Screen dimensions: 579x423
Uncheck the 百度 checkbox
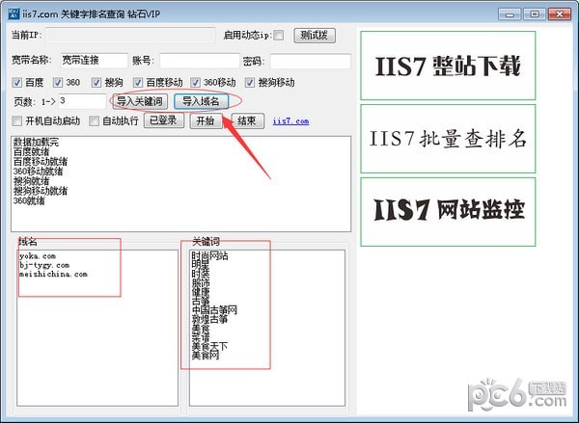pyautogui.click(x=17, y=82)
